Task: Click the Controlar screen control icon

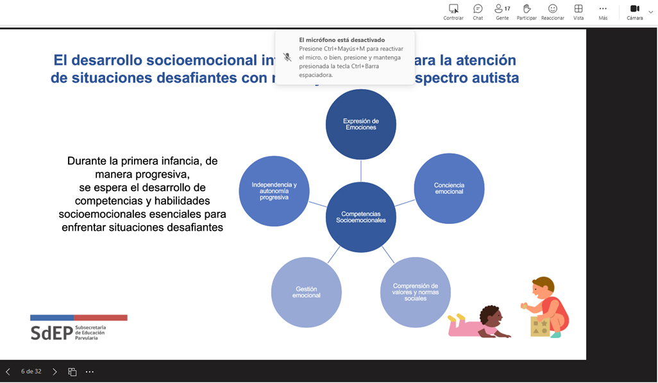Action: [x=453, y=12]
